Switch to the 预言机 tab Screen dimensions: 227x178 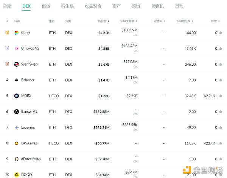[x=157, y=6]
